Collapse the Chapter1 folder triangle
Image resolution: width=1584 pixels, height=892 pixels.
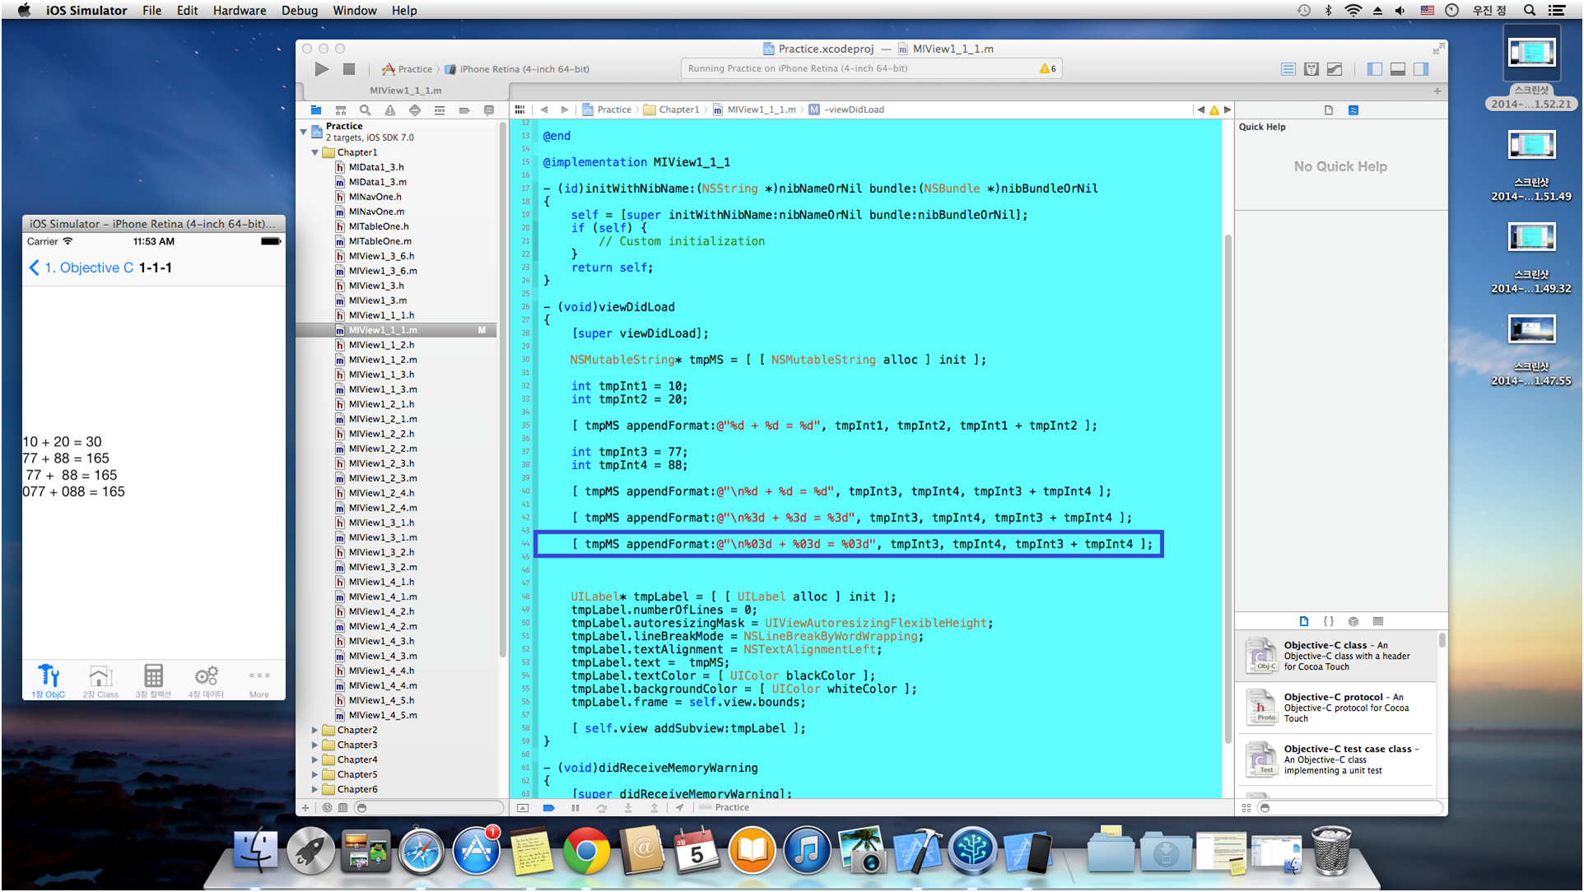pyautogui.click(x=315, y=153)
